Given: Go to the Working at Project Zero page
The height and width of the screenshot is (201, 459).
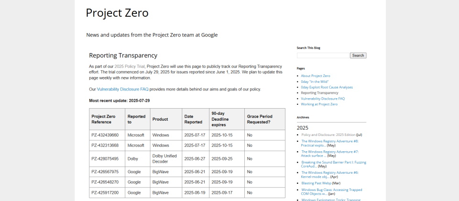Looking at the screenshot, I should pyautogui.click(x=319, y=104).
